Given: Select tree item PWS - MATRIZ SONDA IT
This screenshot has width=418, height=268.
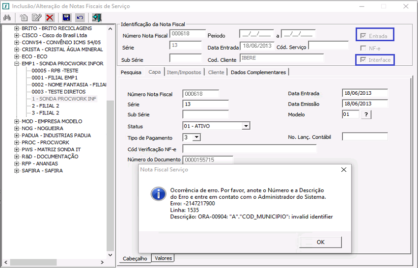Looking at the screenshot, I should pos(51,149).
